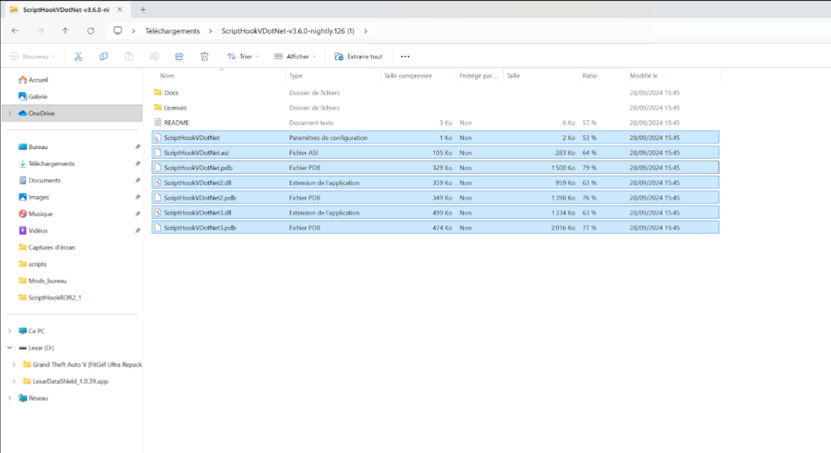
Task: Open the Docs folder
Action: (x=171, y=93)
